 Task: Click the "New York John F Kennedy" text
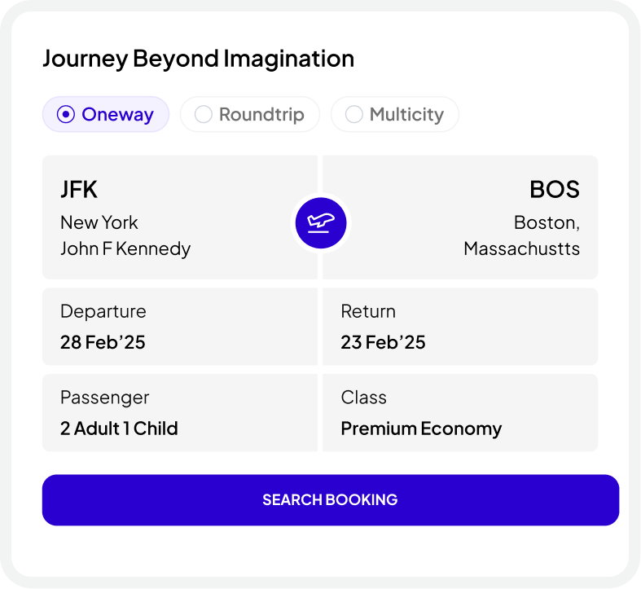(x=125, y=235)
